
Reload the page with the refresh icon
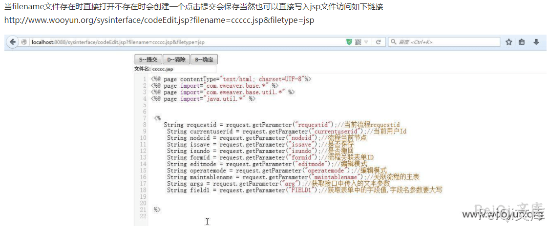tap(378, 42)
